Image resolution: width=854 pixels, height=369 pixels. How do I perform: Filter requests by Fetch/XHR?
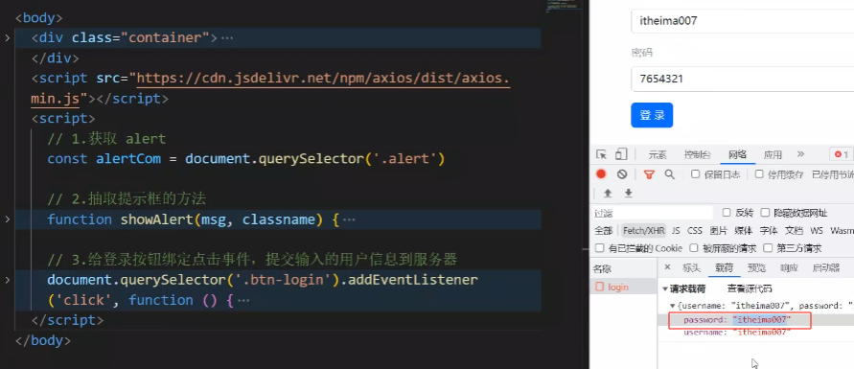(644, 230)
